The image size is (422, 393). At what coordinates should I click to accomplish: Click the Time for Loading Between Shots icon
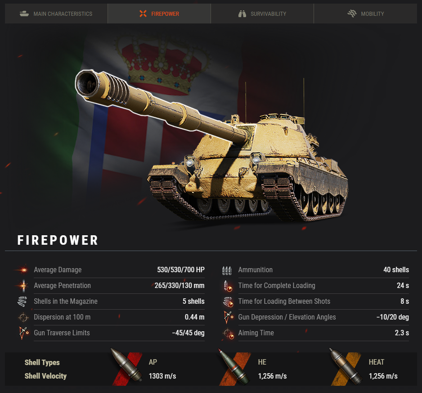(228, 302)
